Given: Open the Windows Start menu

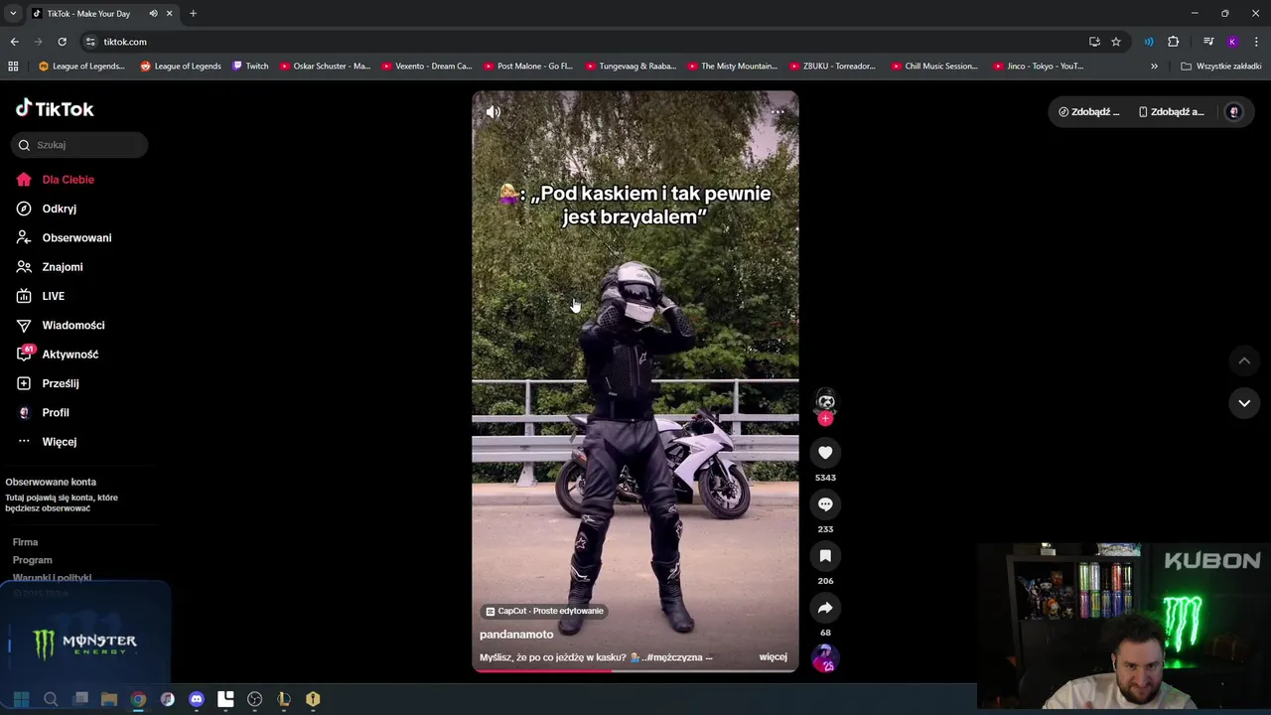Looking at the screenshot, I should tap(21, 699).
